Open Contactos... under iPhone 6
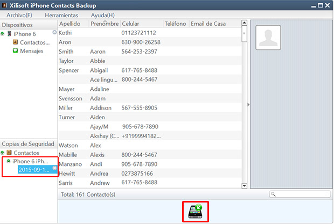This screenshot has height=224, width=334. [34, 42]
